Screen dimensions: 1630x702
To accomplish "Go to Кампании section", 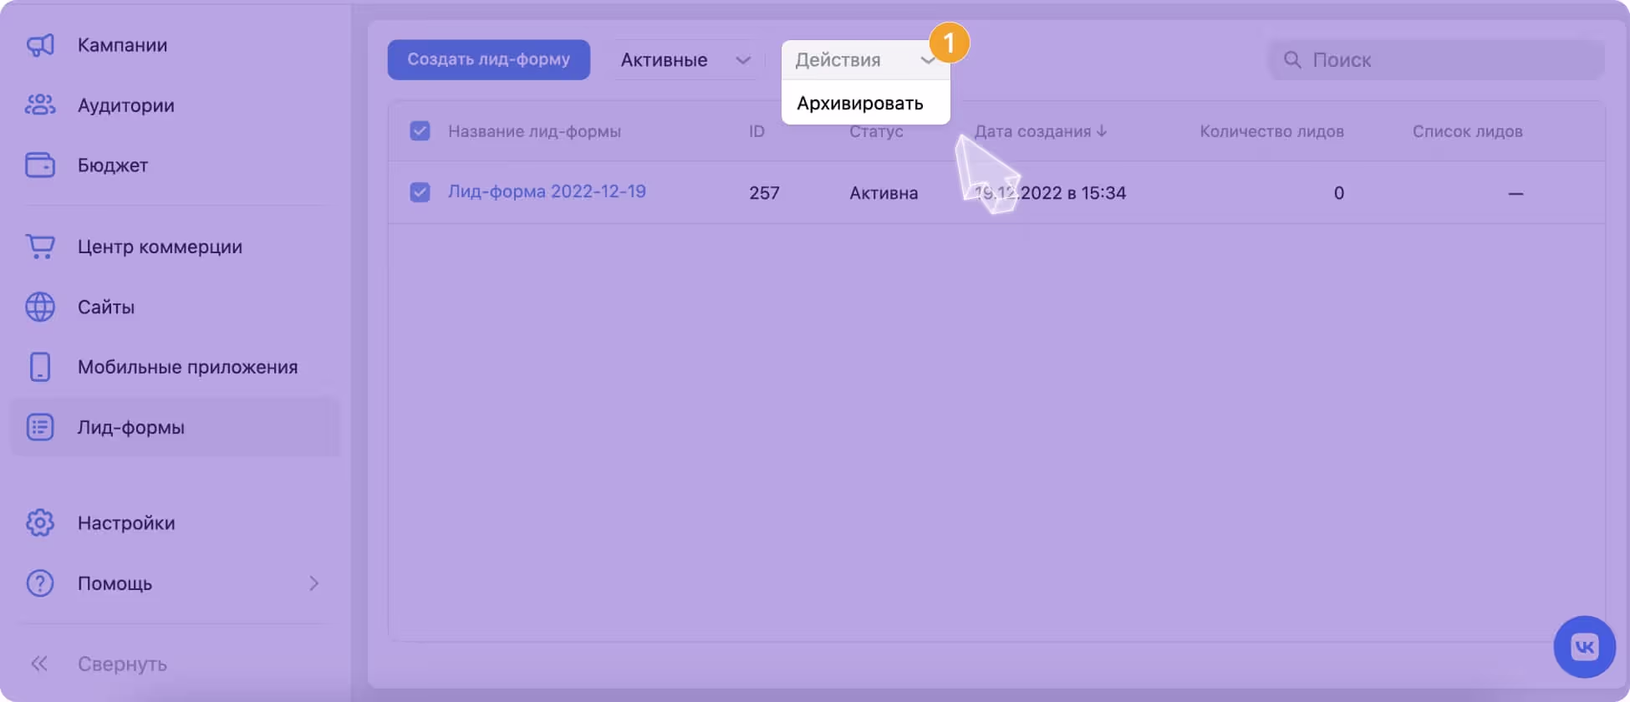I will [x=122, y=45].
